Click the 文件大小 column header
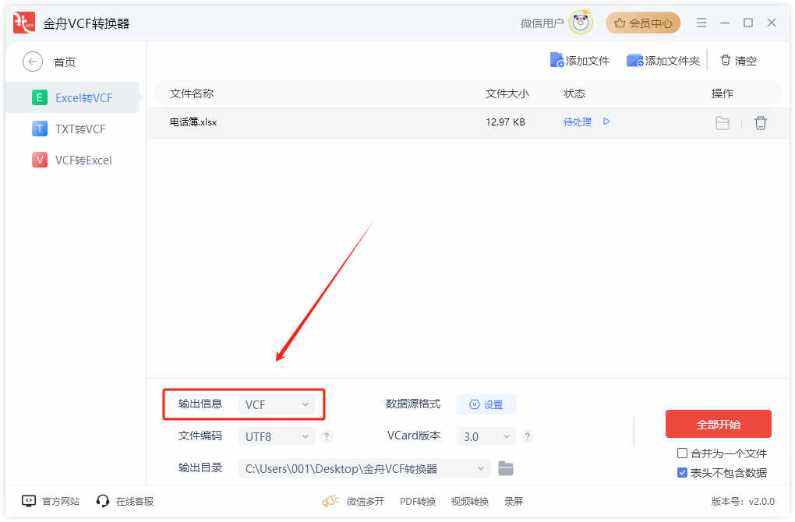This screenshot has height=522, width=795. (507, 93)
